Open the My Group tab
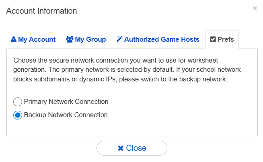Image resolution: width=263 pixels, height=162 pixels. tap(86, 39)
